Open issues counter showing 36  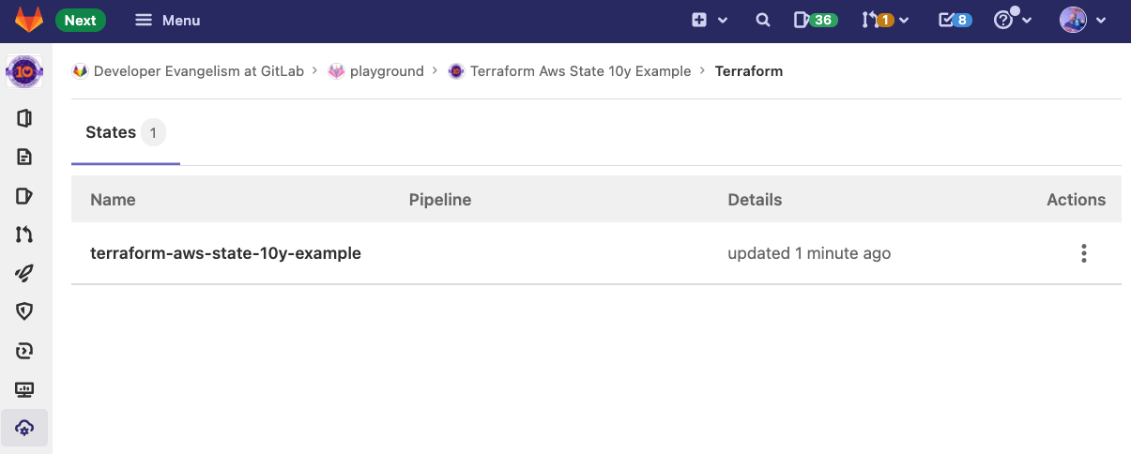point(815,20)
